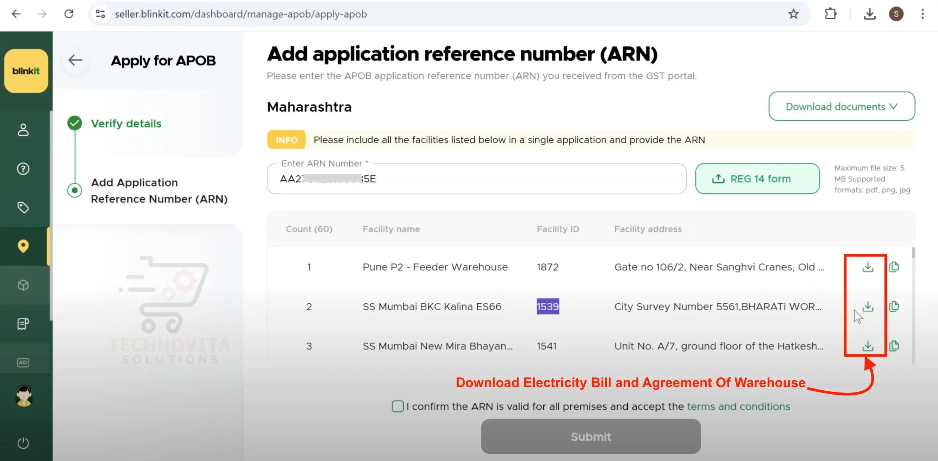938x461 pixels.
Task: Click the back arrow next to Apply for APOB
Action: tap(75, 60)
